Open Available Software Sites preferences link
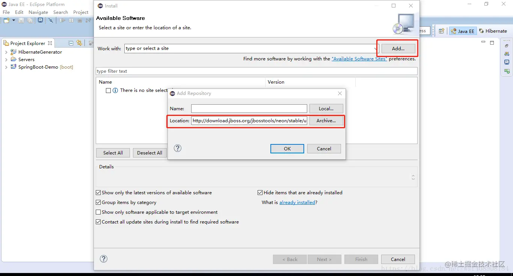This screenshot has height=276, width=513. coord(359,59)
